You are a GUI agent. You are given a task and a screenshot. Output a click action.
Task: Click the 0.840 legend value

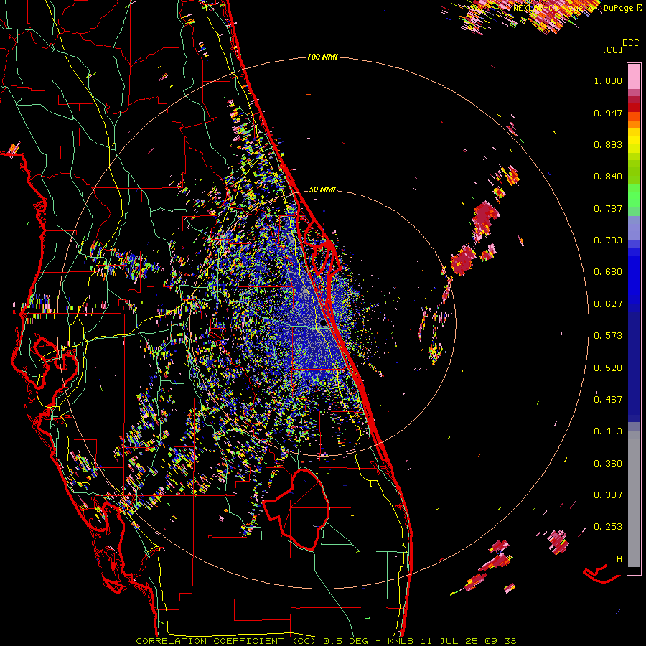[608, 177]
